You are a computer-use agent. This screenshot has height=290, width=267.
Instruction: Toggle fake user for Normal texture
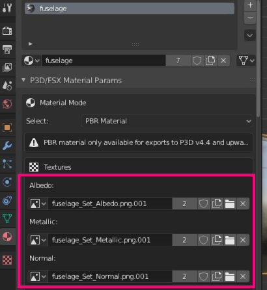203,276
